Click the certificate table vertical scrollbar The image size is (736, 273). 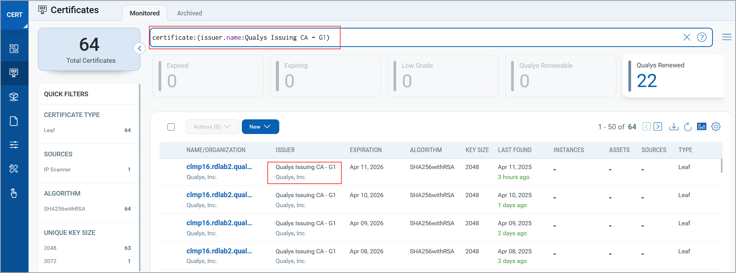pyautogui.click(x=721, y=166)
